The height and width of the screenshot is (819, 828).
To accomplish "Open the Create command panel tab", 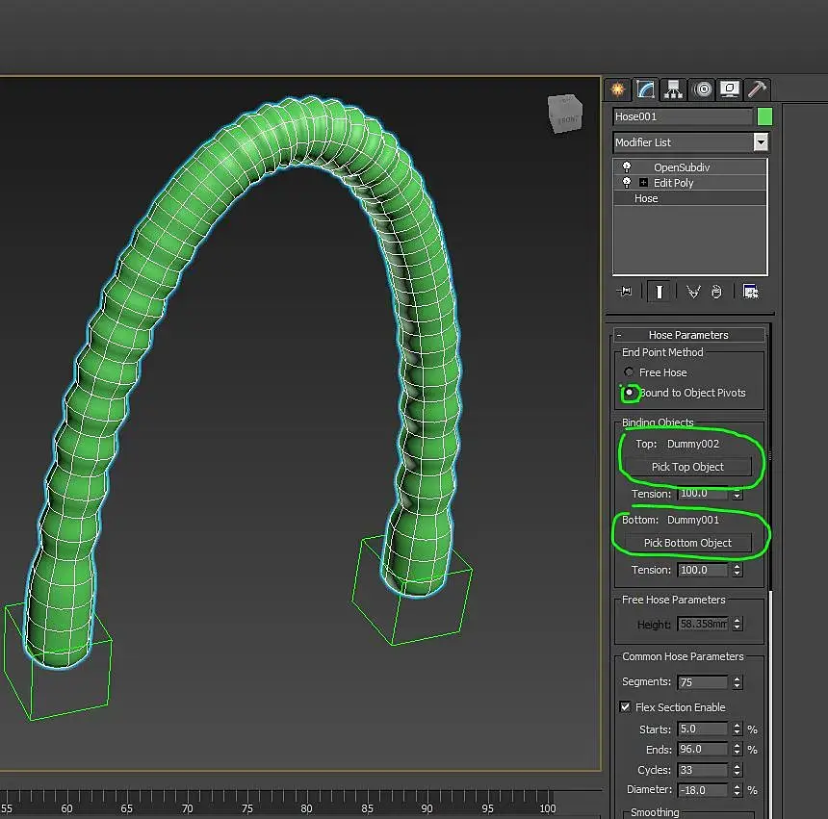I will [617, 90].
